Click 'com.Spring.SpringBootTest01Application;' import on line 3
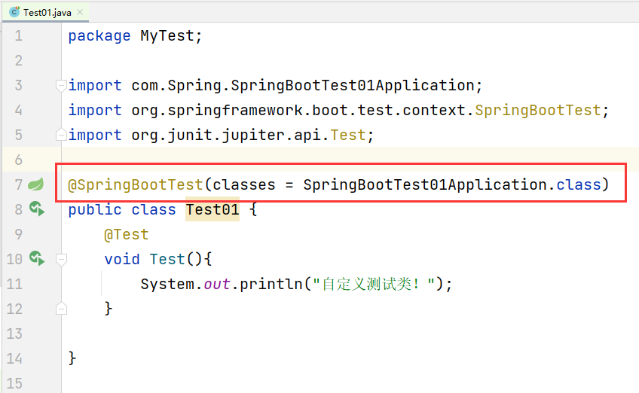The image size is (639, 393). (x=307, y=86)
